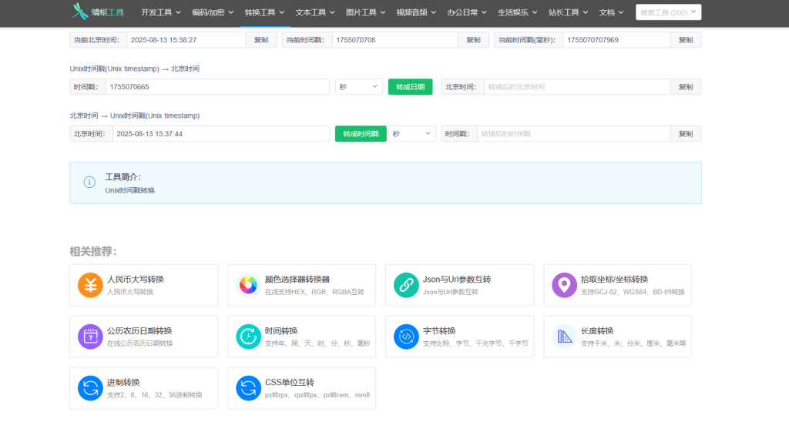
Task: Open the Json与Url参数互转 title link
Action: (x=457, y=280)
